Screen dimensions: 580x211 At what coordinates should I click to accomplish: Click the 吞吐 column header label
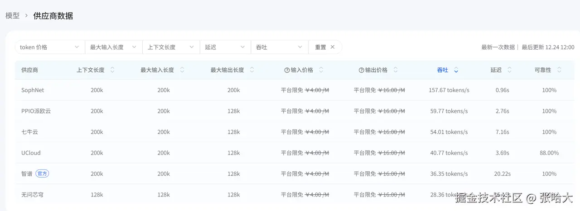(442, 70)
